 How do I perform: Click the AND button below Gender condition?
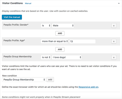pyautogui.click(x=60, y=33)
